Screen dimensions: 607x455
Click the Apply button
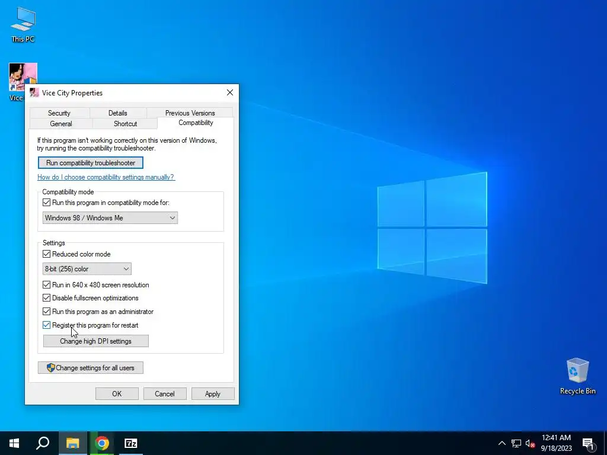tap(213, 394)
